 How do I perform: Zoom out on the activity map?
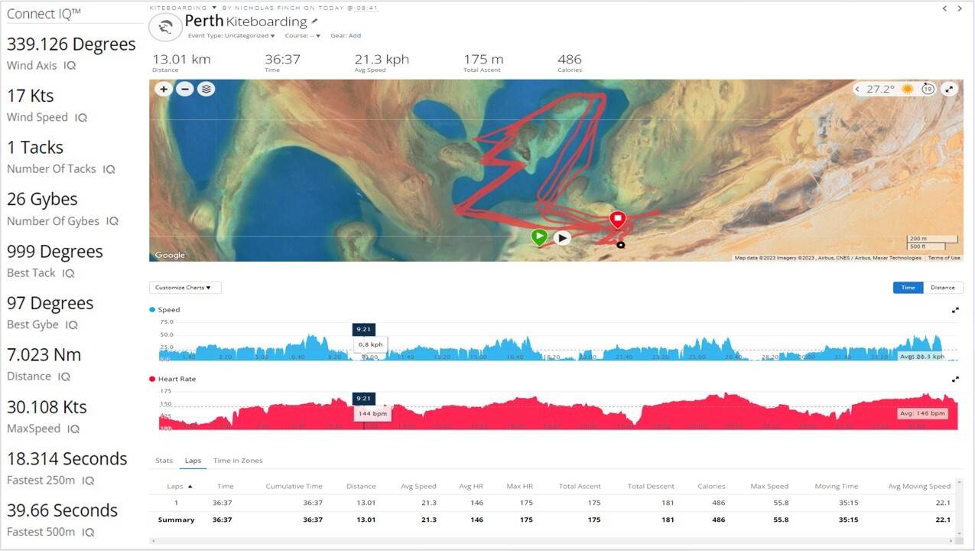[x=184, y=89]
